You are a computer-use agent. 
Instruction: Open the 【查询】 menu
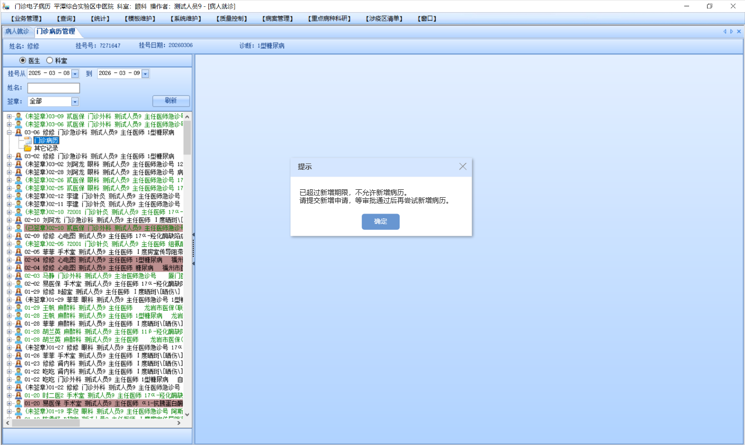pyautogui.click(x=67, y=18)
